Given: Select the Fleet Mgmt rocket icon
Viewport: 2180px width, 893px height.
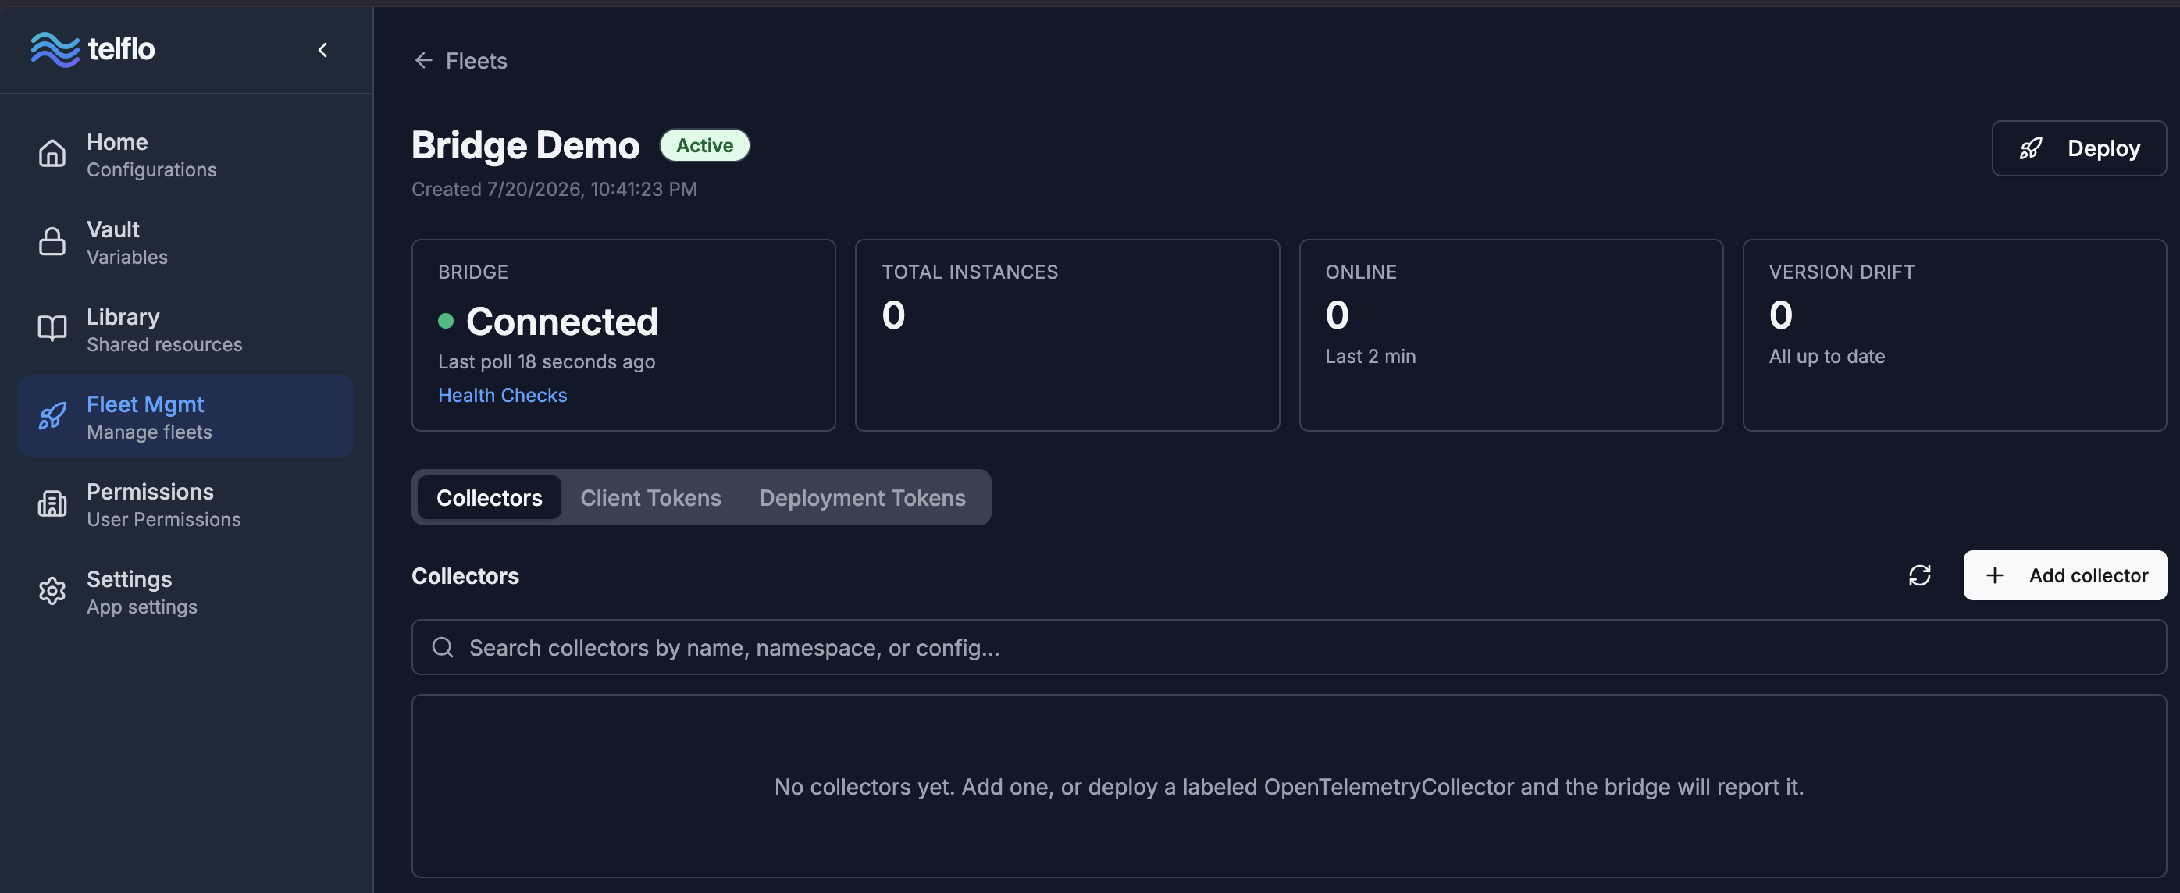Looking at the screenshot, I should click(52, 417).
